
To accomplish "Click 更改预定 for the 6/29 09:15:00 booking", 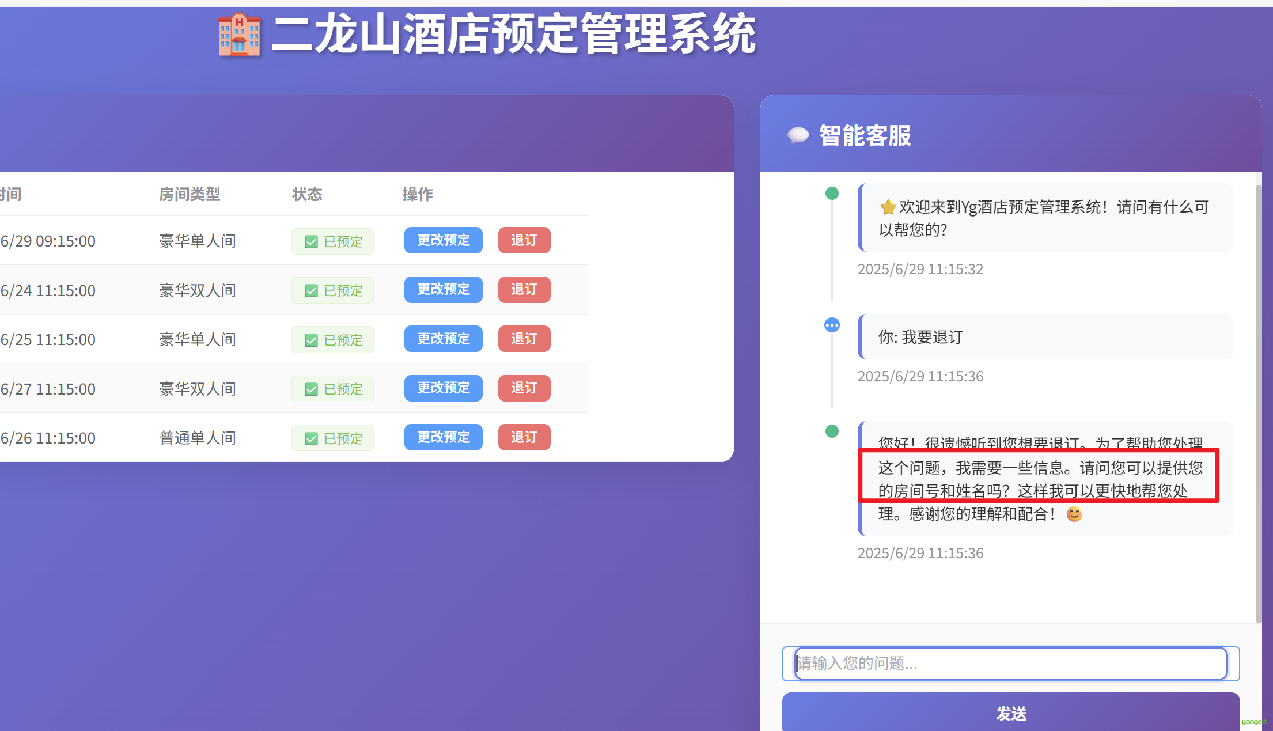I will (444, 240).
